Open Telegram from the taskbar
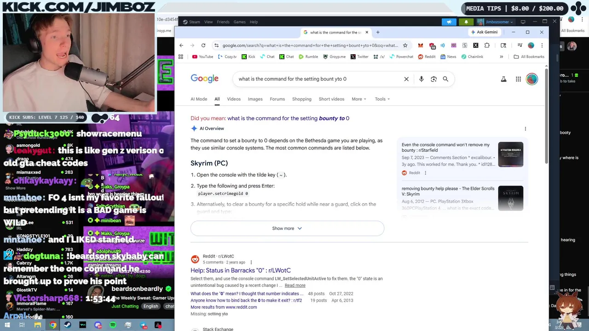589x331 pixels. 143,325
